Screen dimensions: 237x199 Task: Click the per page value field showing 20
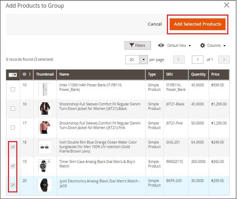tap(132, 60)
